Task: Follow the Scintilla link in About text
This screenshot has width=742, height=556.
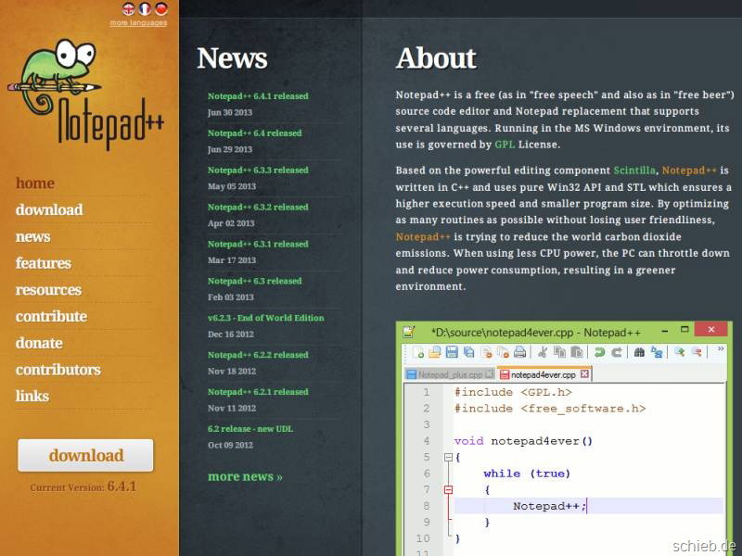Action: pos(634,171)
